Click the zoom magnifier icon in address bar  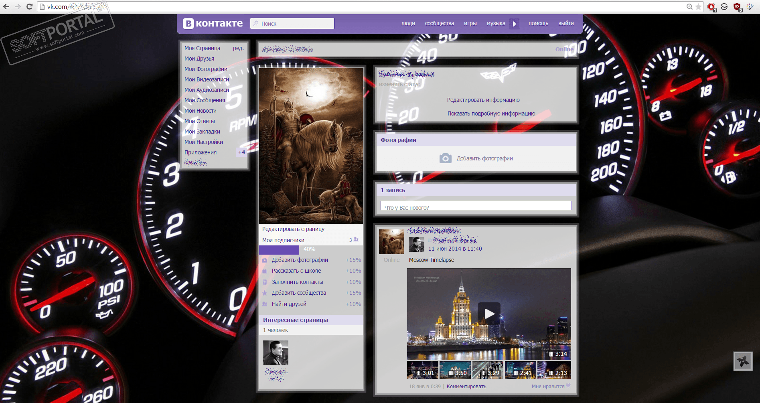tap(689, 6)
